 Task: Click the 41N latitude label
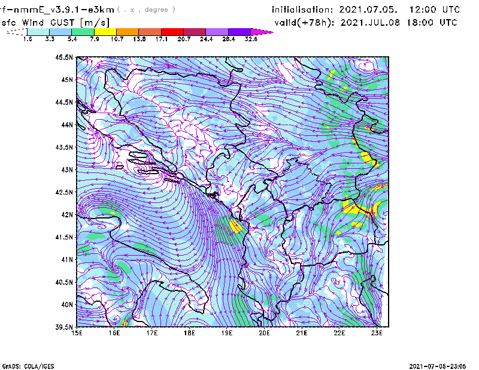(x=67, y=260)
